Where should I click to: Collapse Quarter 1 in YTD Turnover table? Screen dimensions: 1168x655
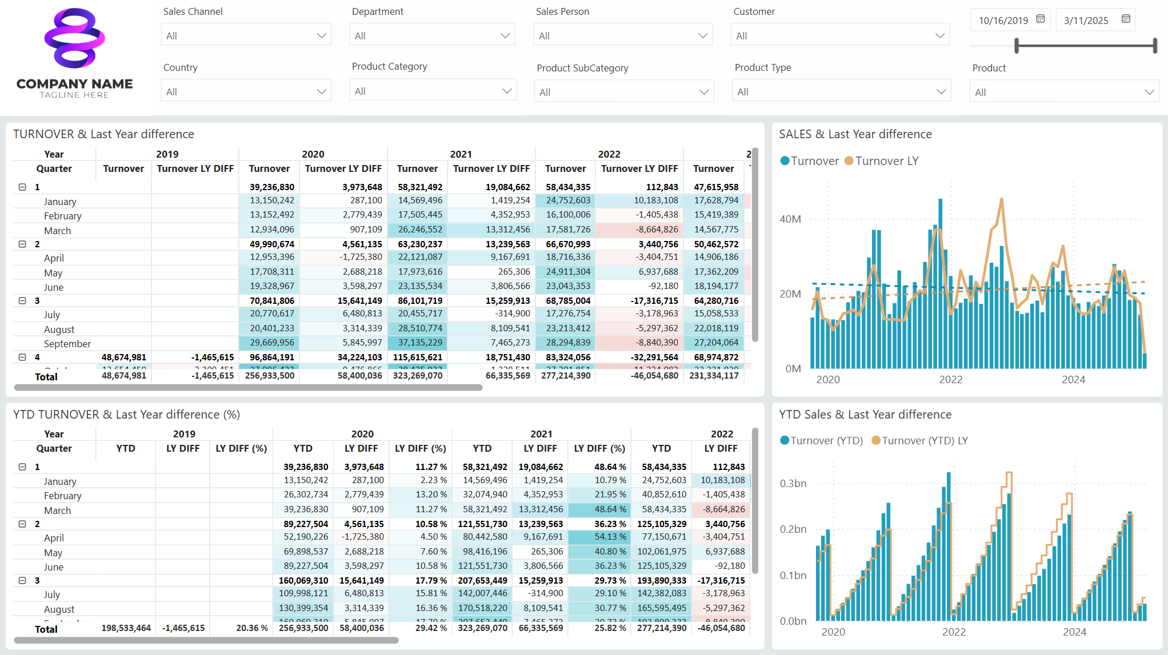(x=22, y=467)
